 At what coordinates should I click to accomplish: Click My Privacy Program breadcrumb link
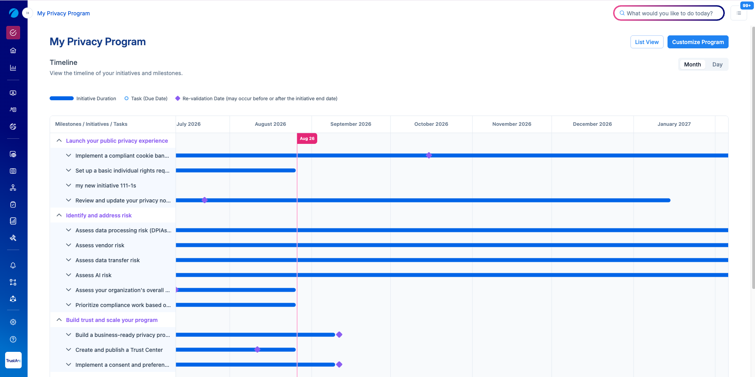click(x=63, y=13)
